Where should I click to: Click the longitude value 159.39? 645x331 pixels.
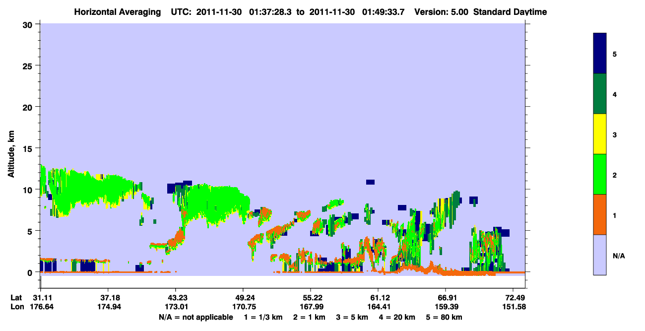[x=446, y=307]
